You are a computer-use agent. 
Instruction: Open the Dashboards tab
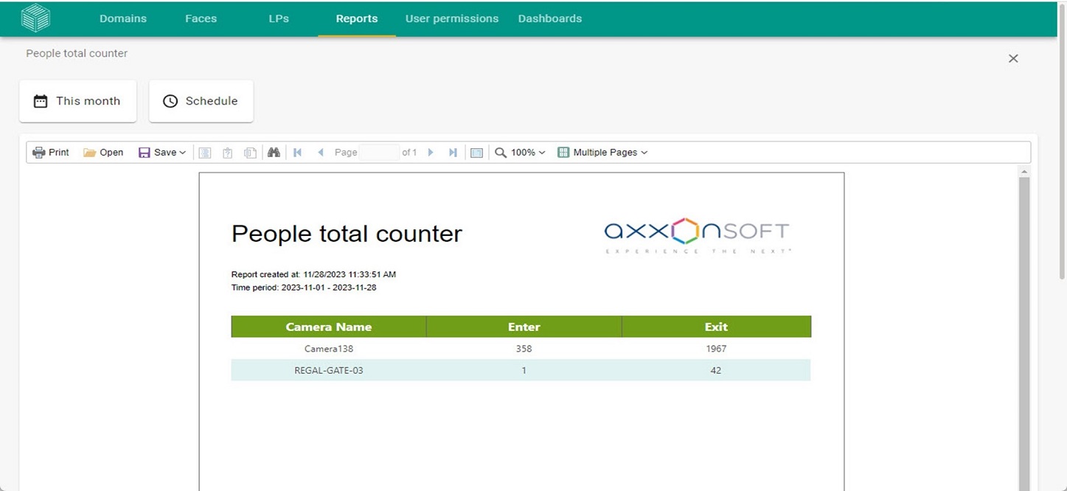pyautogui.click(x=550, y=18)
